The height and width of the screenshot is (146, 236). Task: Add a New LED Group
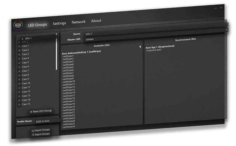41,112
